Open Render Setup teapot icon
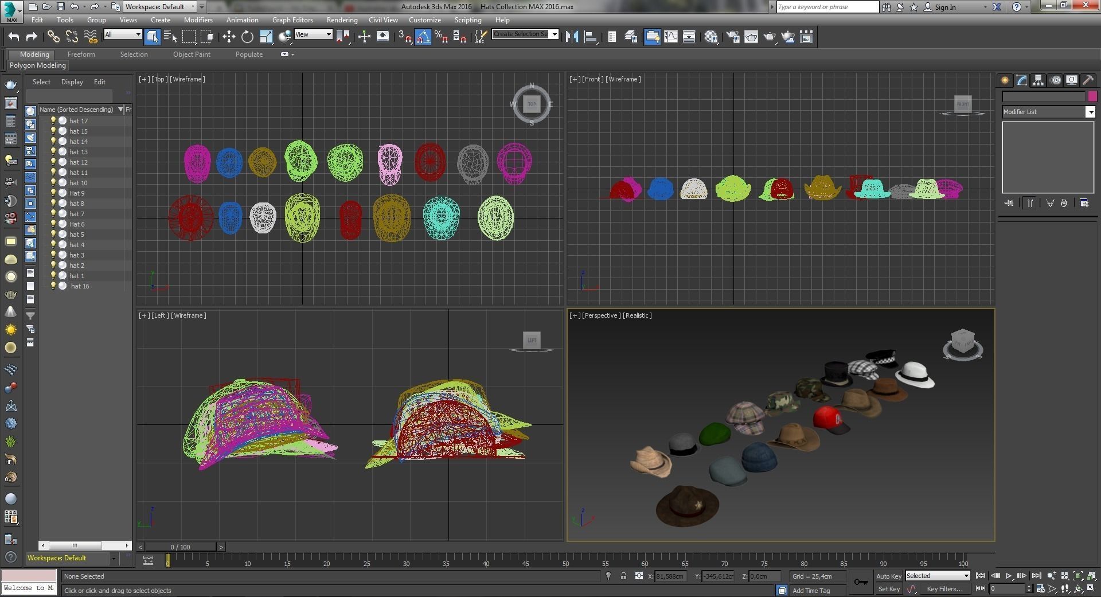 click(x=733, y=37)
